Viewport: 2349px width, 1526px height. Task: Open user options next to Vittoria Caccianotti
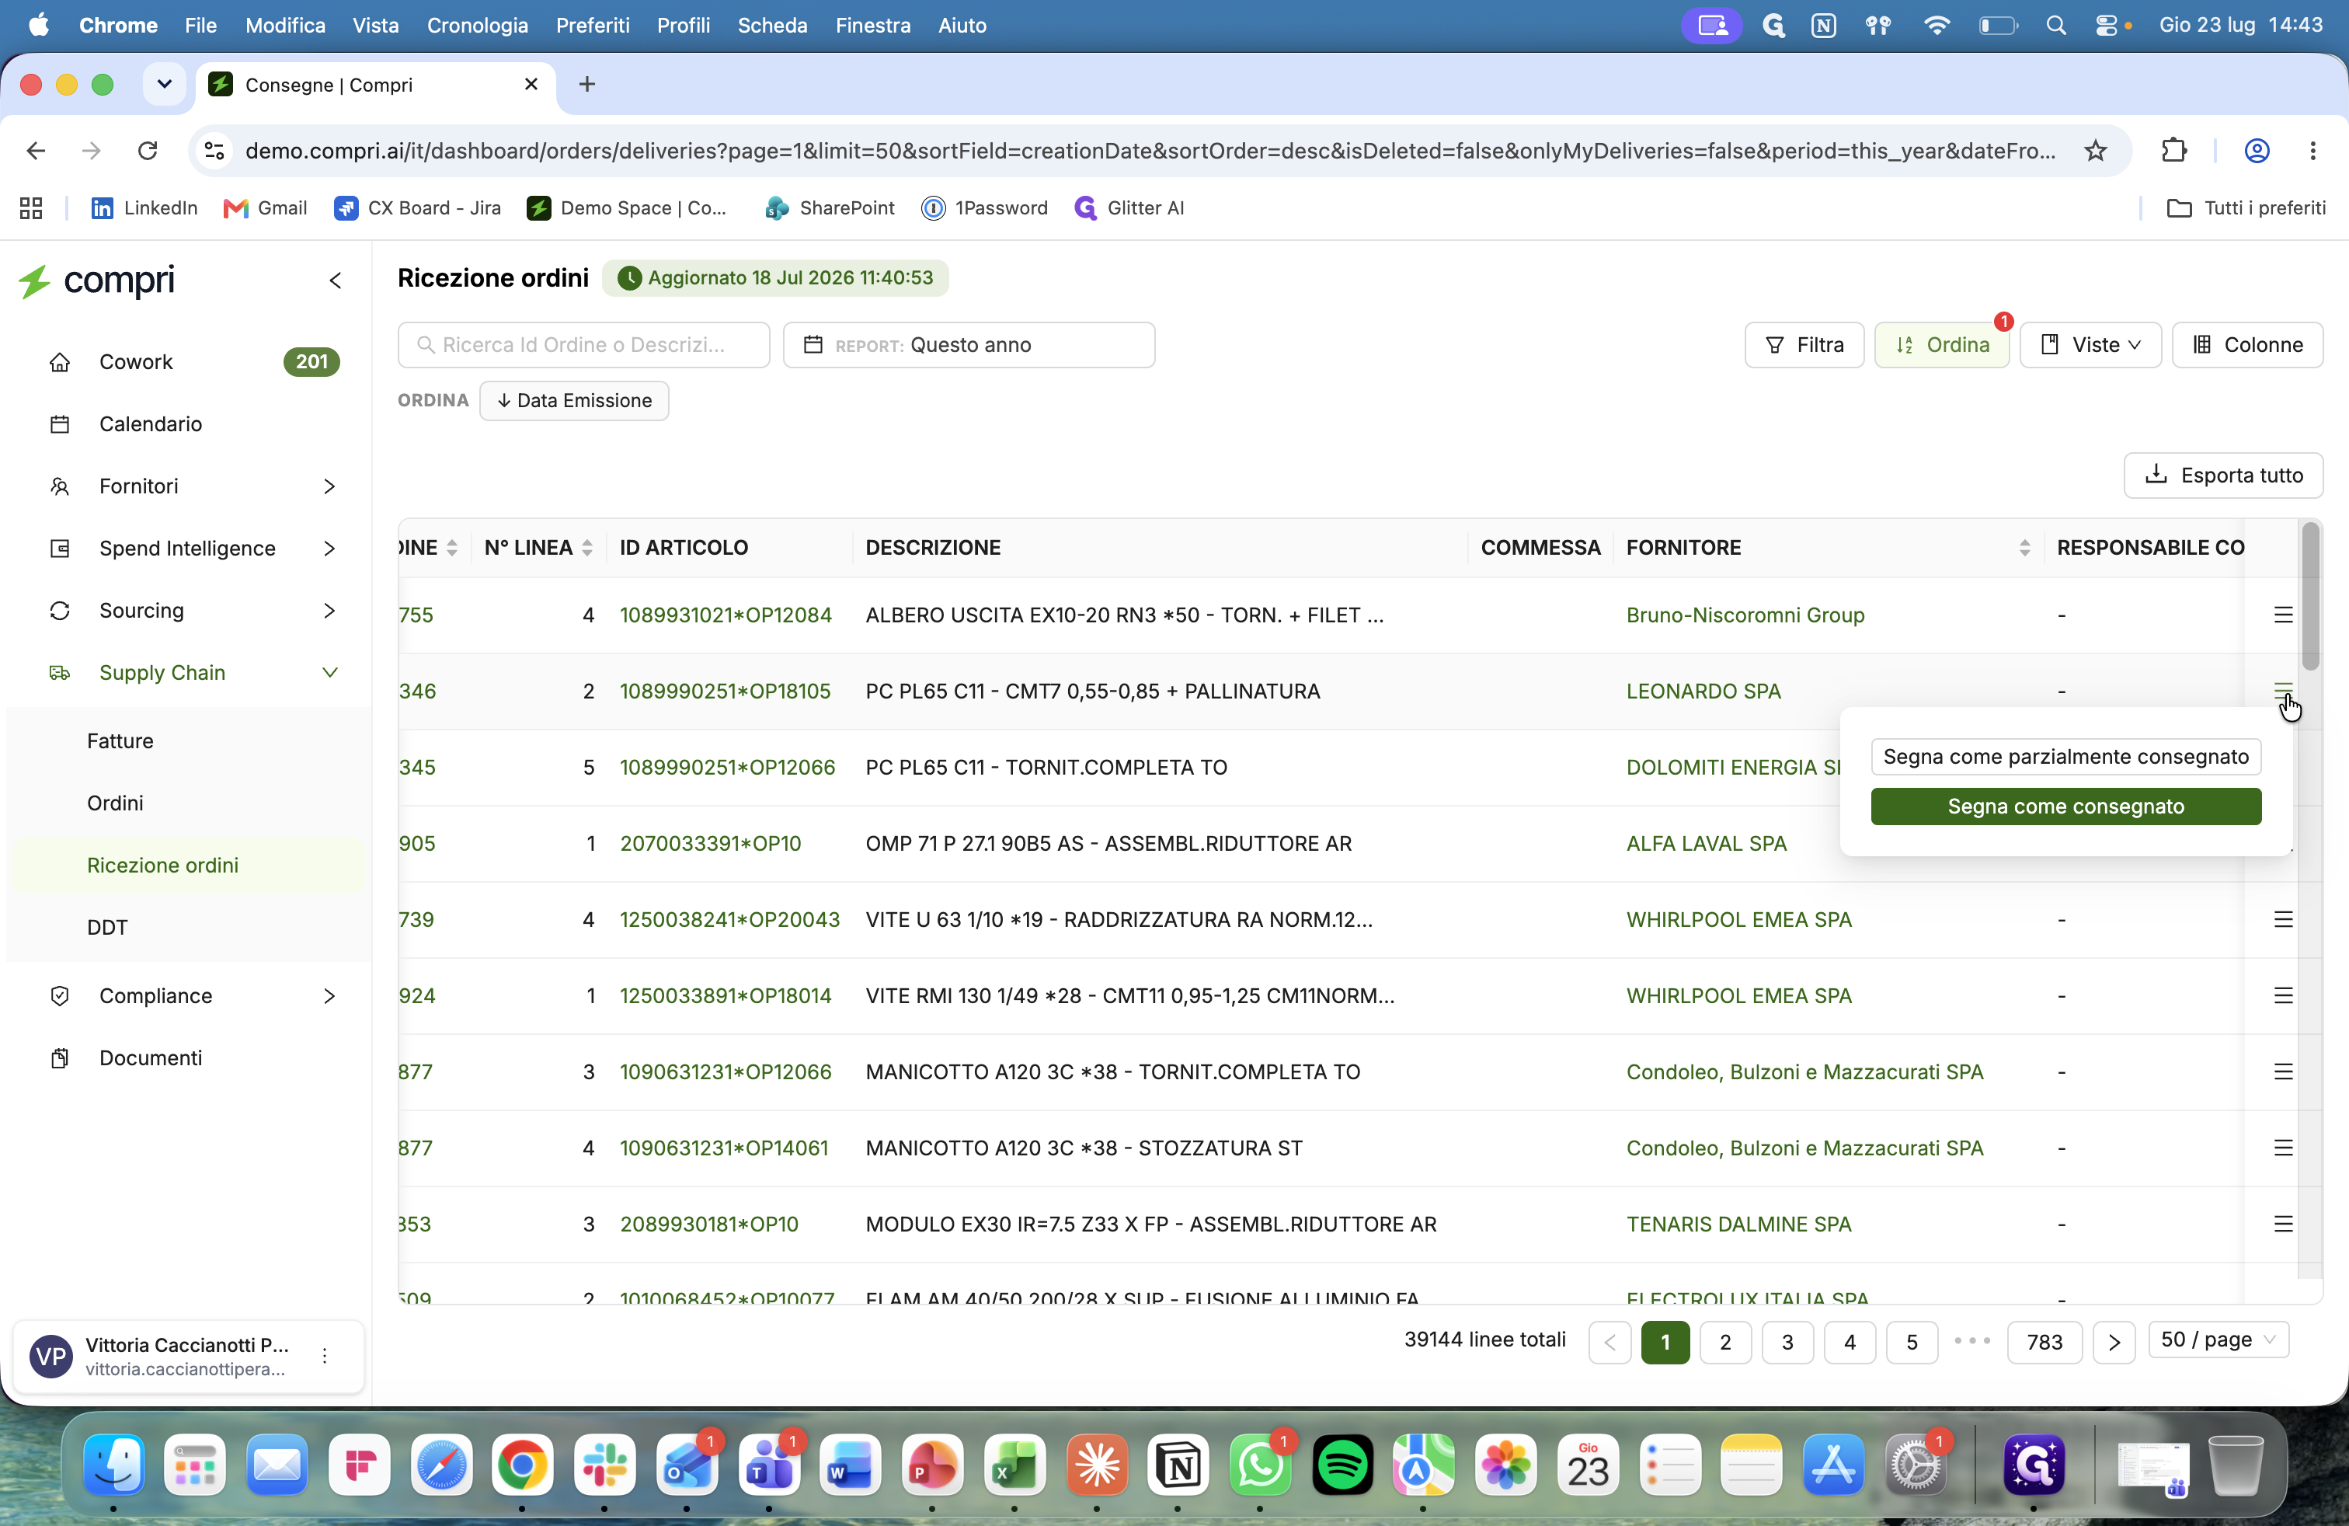coord(325,1356)
